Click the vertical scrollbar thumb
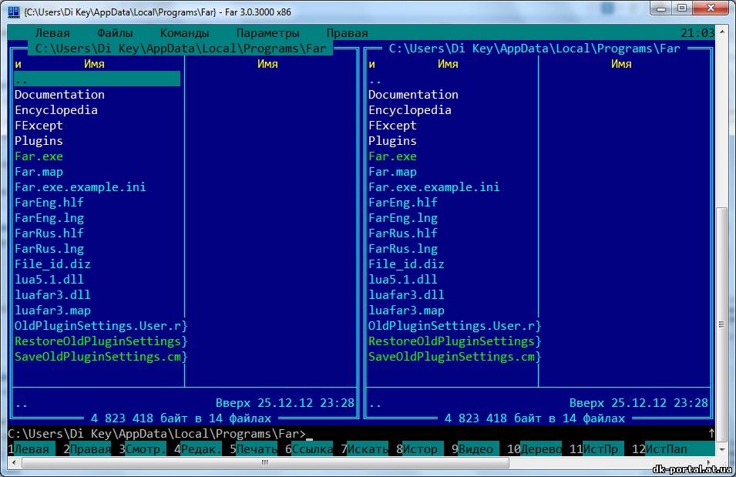Screen dimensions: 736x477 point(723,324)
